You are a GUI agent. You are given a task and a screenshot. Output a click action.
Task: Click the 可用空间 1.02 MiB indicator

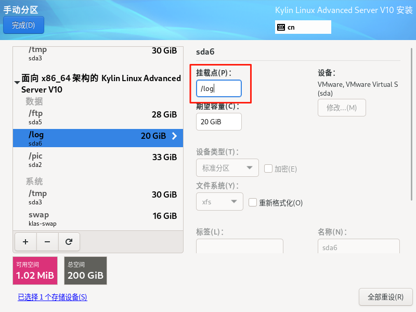click(x=35, y=270)
